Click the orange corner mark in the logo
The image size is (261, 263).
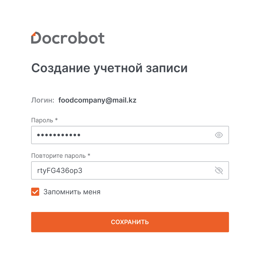[33, 34]
